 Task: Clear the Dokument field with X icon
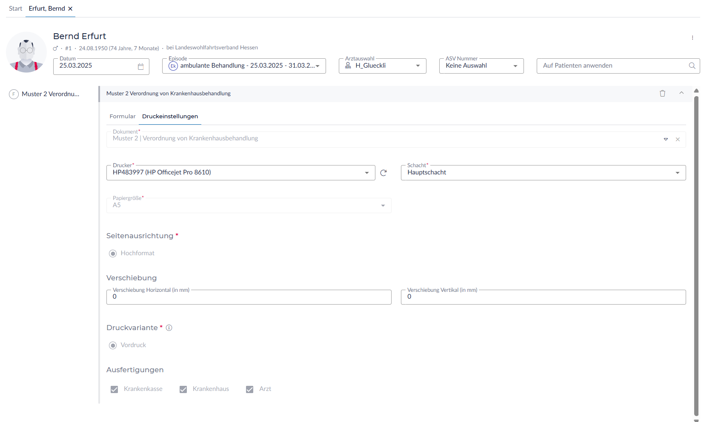[x=678, y=140]
